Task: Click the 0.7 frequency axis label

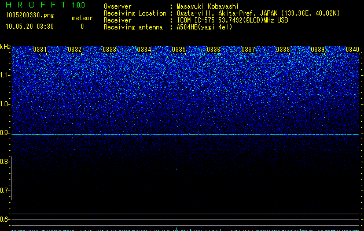Action: point(5,191)
